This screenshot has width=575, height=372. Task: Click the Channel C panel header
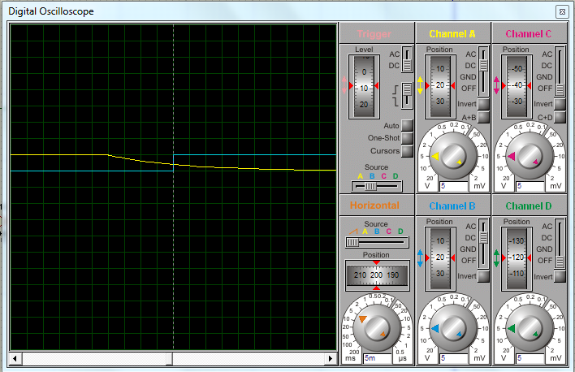click(x=530, y=33)
